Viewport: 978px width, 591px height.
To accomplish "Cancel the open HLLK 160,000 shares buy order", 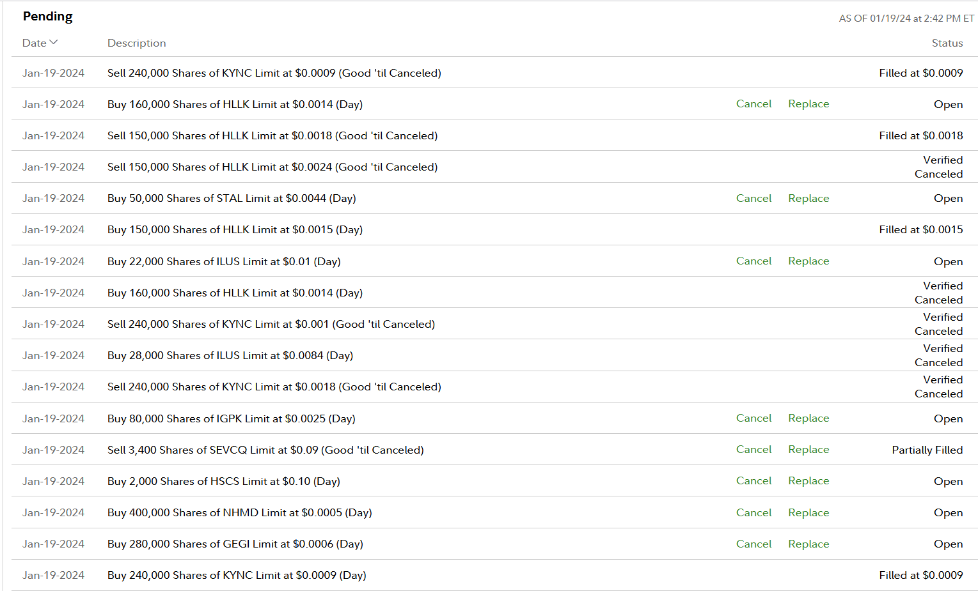I will (753, 104).
